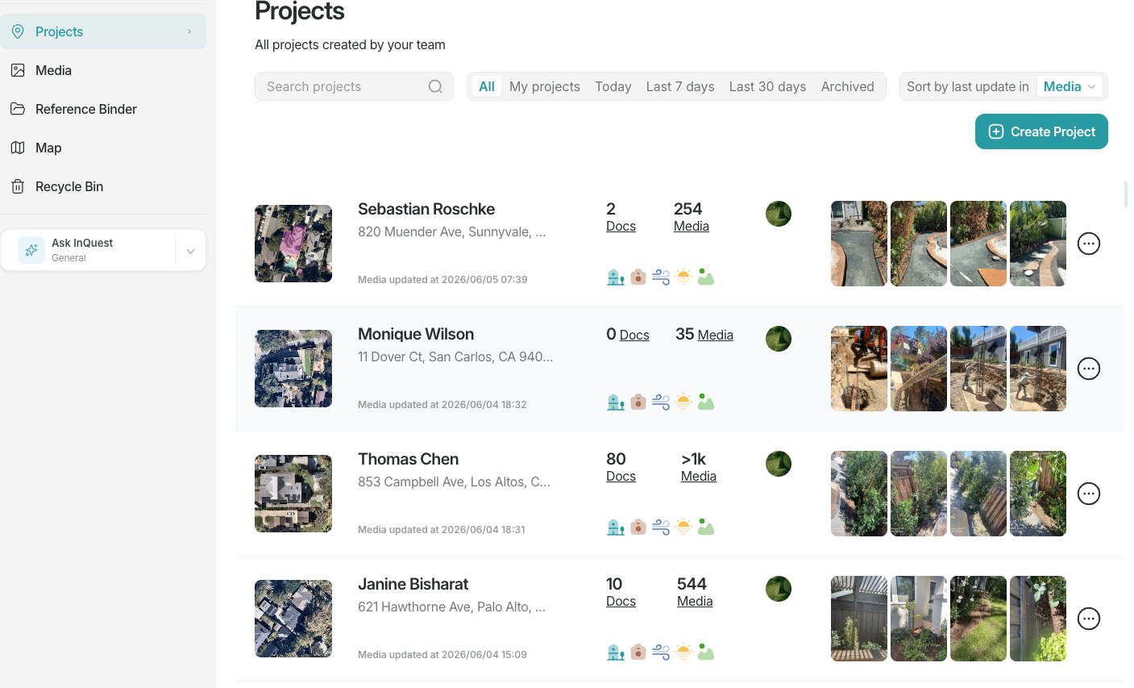Viewport: 1134px width, 688px height.
Task: Open Sebastian Roschke more options menu
Action: pos(1089,244)
